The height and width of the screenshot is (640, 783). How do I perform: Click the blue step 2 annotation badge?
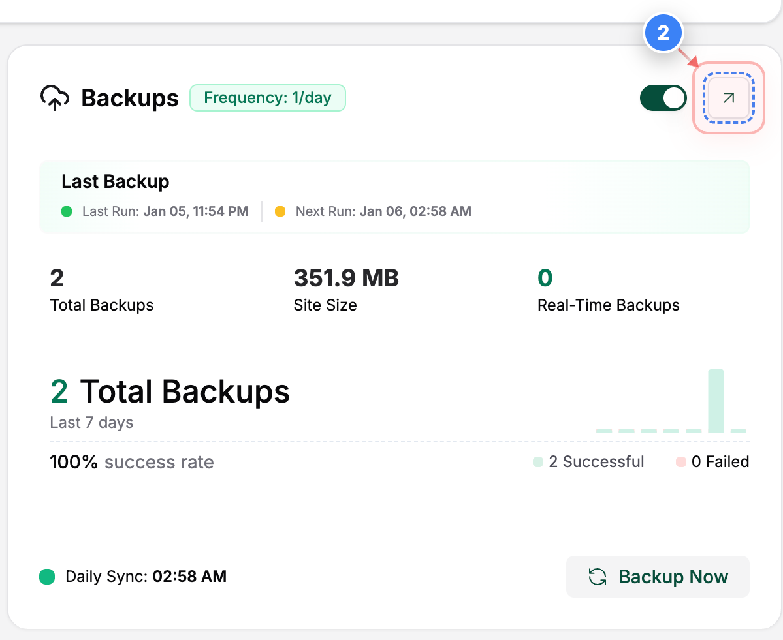(x=663, y=33)
